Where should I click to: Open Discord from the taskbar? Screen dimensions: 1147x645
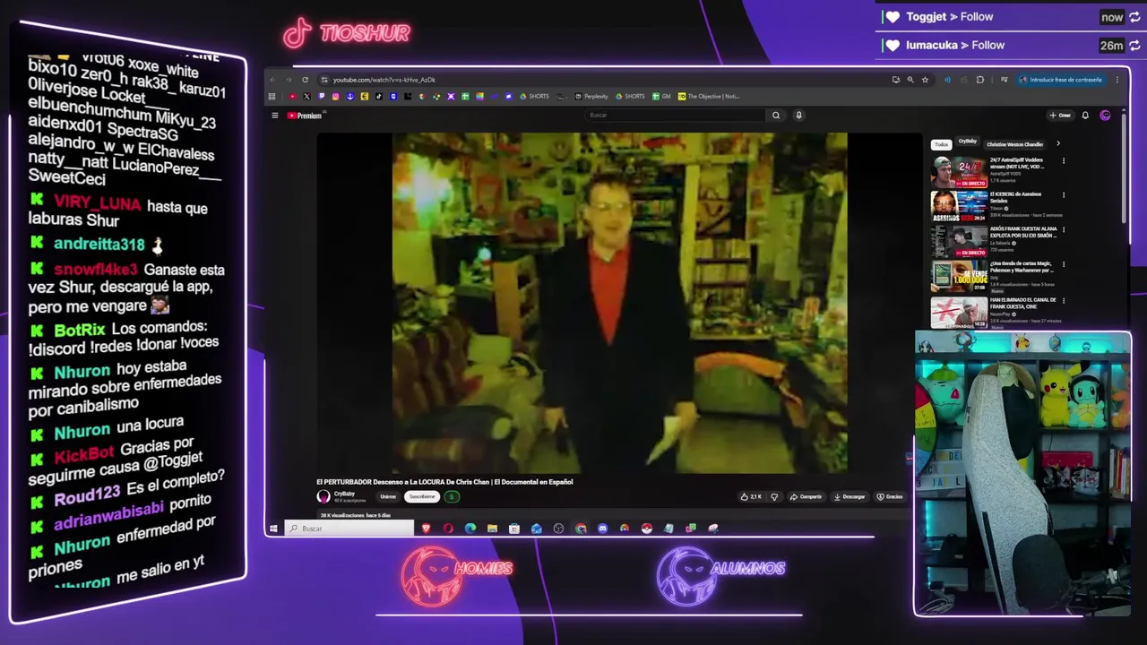pyautogui.click(x=603, y=529)
